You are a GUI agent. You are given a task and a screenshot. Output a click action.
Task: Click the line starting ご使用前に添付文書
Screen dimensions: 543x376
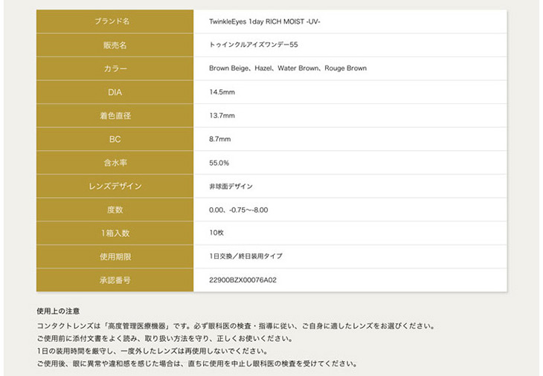pos(165,338)
